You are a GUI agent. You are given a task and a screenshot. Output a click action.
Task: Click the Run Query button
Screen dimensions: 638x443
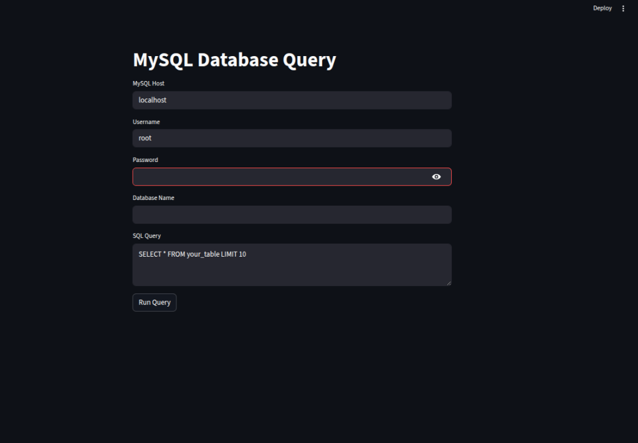[155, 302]
